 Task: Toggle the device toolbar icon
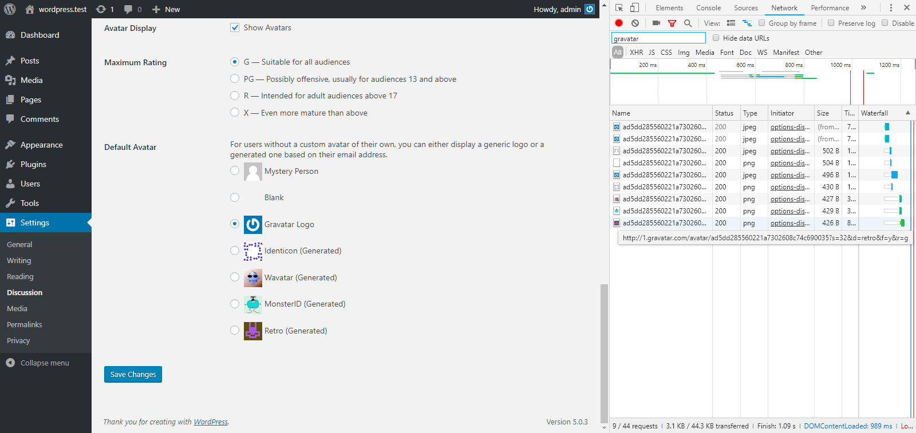634,8
